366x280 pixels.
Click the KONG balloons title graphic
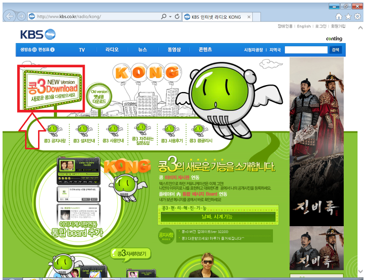pyautogui.click(x=147, y=73)
